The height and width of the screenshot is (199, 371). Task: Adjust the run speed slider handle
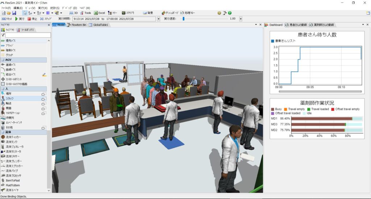183,19
